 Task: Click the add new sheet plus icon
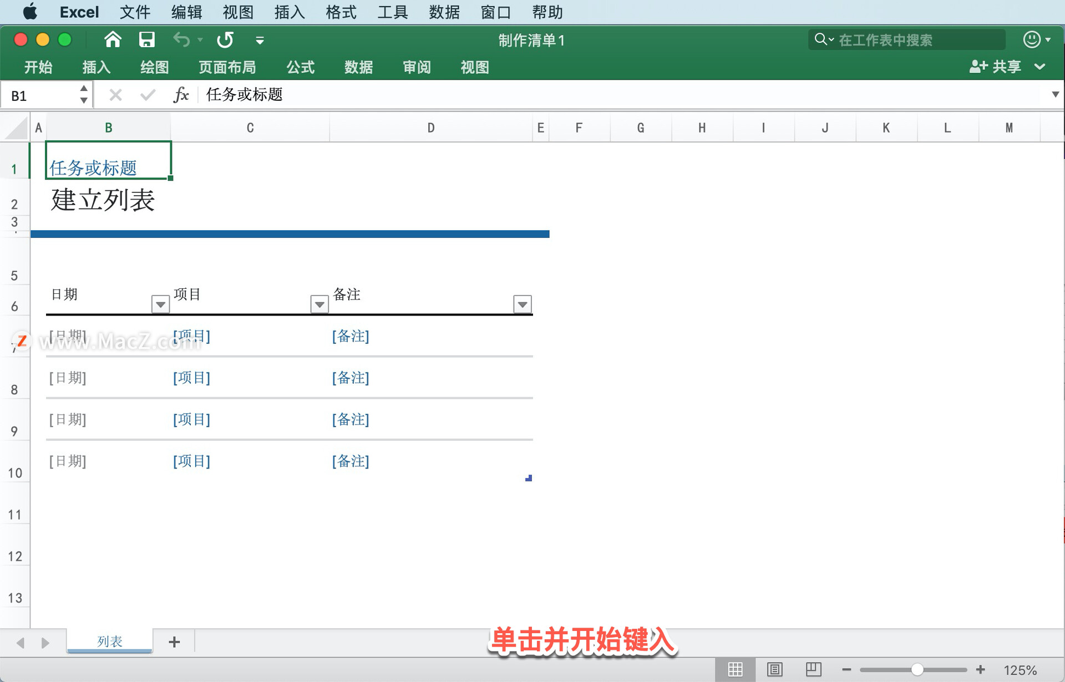click(x=174, y=642)
